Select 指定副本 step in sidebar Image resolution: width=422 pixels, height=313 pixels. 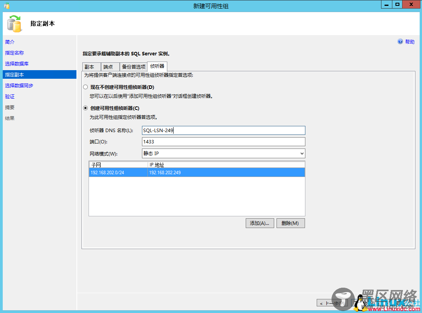coord(39,74)
